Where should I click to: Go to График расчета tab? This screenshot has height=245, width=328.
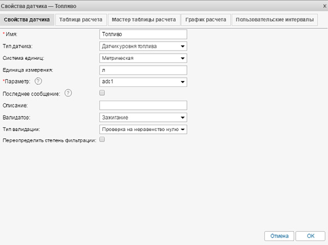[206, 19]
